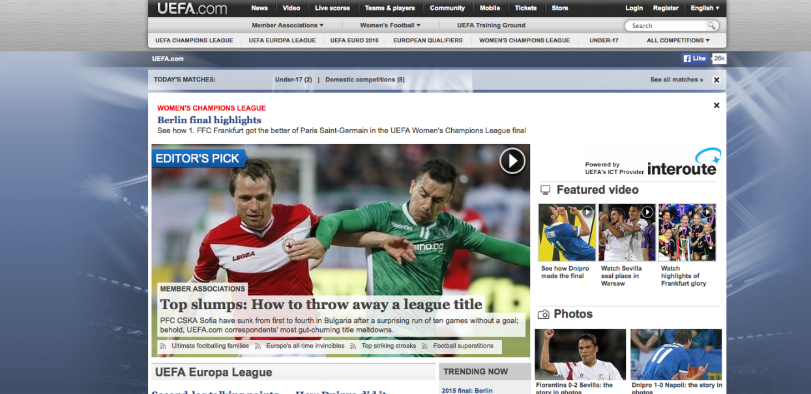Image resolution: width=811 pixels, height=394 pixels.
Task: Expand the English language dropdown
Action: (705, 8)
